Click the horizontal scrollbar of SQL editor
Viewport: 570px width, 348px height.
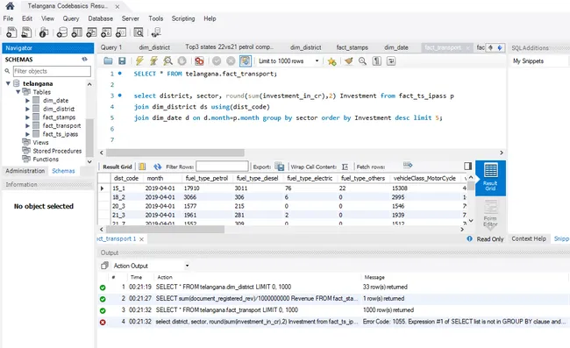tap(175, 153)
